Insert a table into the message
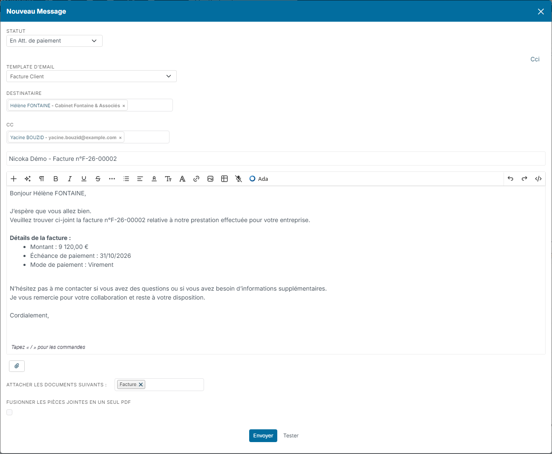Screen dimensions: 552x454 (x=224, y=179)
